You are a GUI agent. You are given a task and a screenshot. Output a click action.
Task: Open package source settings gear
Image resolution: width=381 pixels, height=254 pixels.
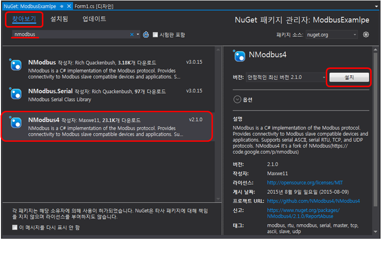coord(366,34)
